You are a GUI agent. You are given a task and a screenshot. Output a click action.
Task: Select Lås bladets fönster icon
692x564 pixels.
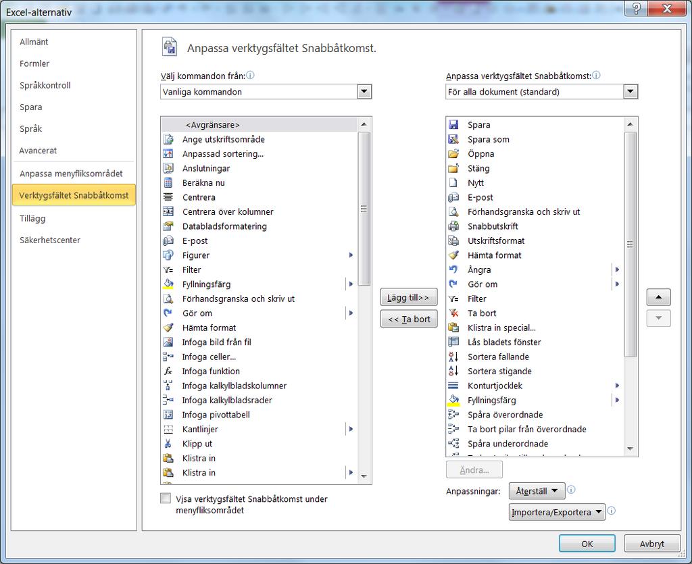coord(453,342)
